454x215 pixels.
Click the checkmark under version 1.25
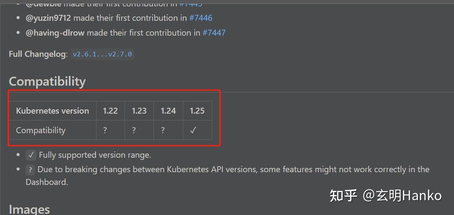pos(193,130)
